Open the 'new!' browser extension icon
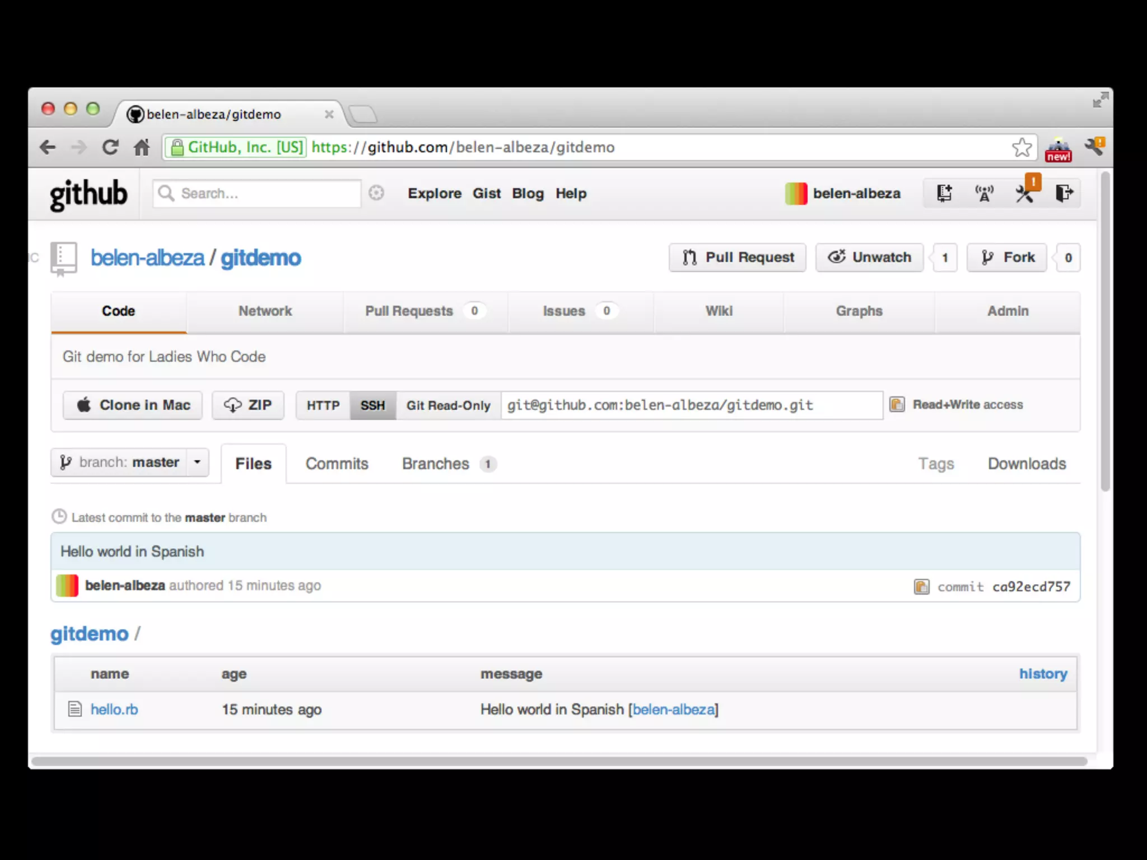The height and width of the screenshot is (860, 1147). point(1059,149)
